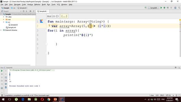Open the Run panel settings gear
This screenshot has width=181, height=102.
pos(176,67)
